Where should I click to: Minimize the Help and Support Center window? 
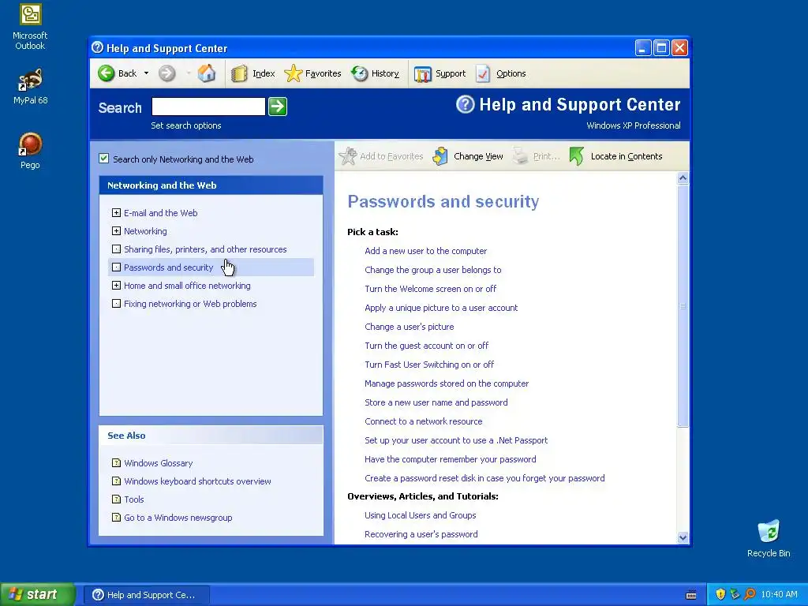click(x=642, y=48)
